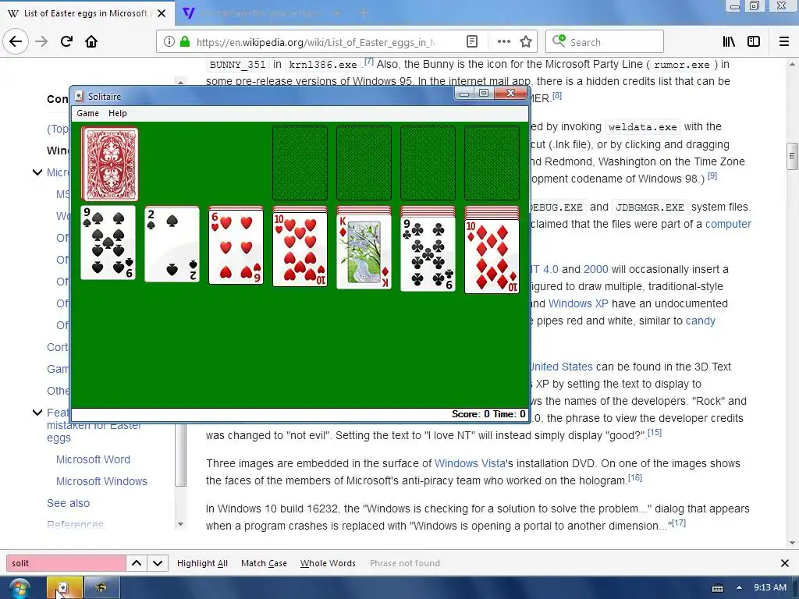Click the 9:13 AM taskbar clock
The height and width of the screenshot is (599, 799).
tap(770, 587)
